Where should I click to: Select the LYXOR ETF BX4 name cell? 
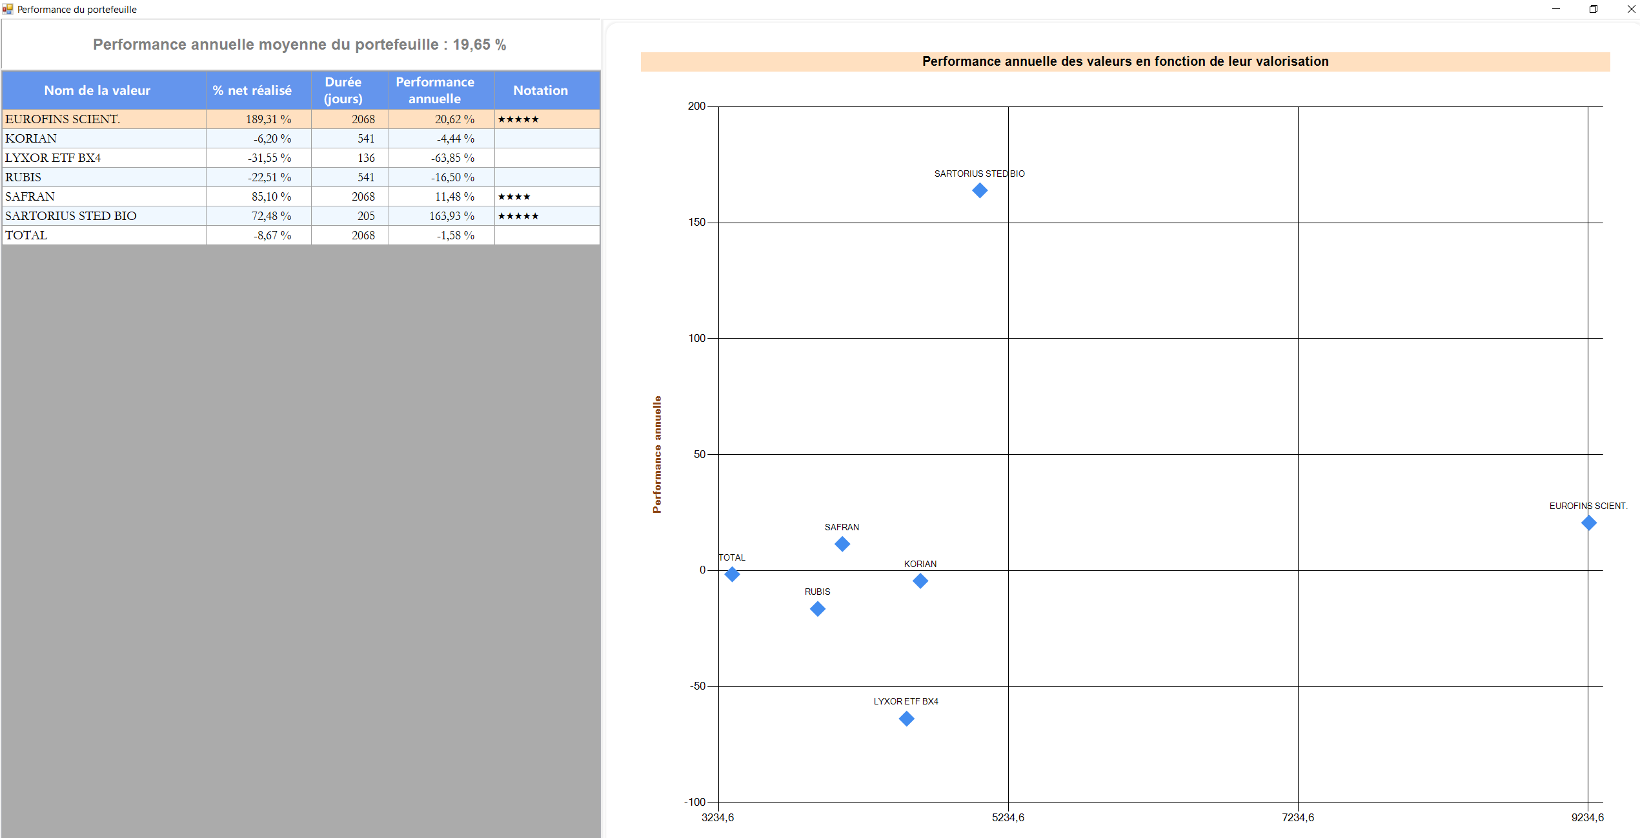pyautogui.click(x=104, y=158)
